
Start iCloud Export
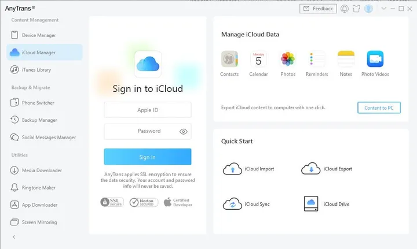click(x=327, y=169)
